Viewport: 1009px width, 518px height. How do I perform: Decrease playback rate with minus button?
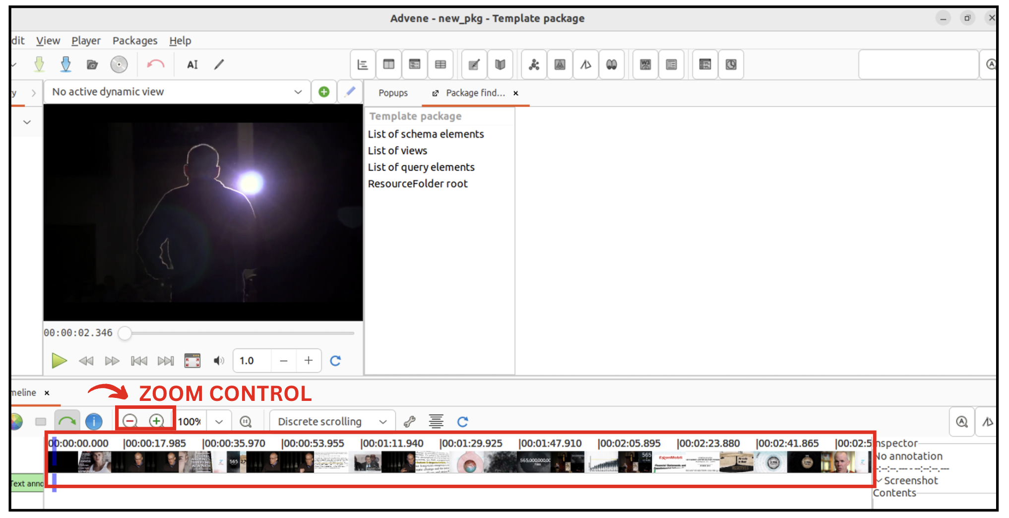[x=284, y=361]
